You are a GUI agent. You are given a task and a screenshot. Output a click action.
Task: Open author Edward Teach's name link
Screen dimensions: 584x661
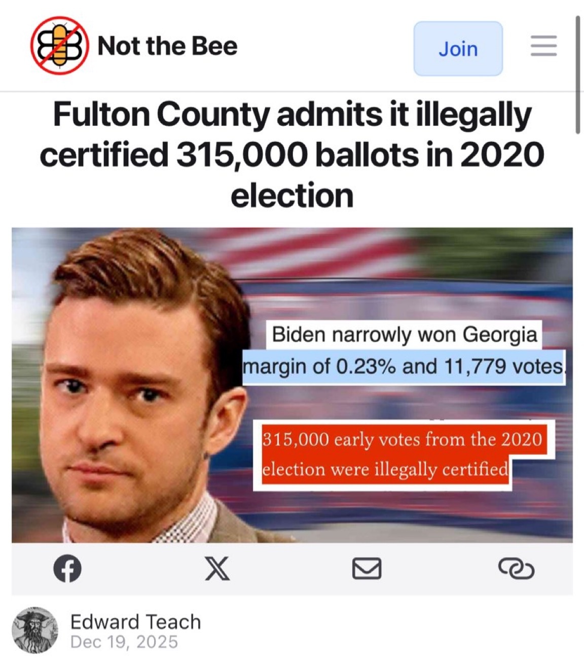[135, 621]
